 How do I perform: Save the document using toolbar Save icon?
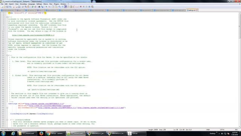point(8,7)
